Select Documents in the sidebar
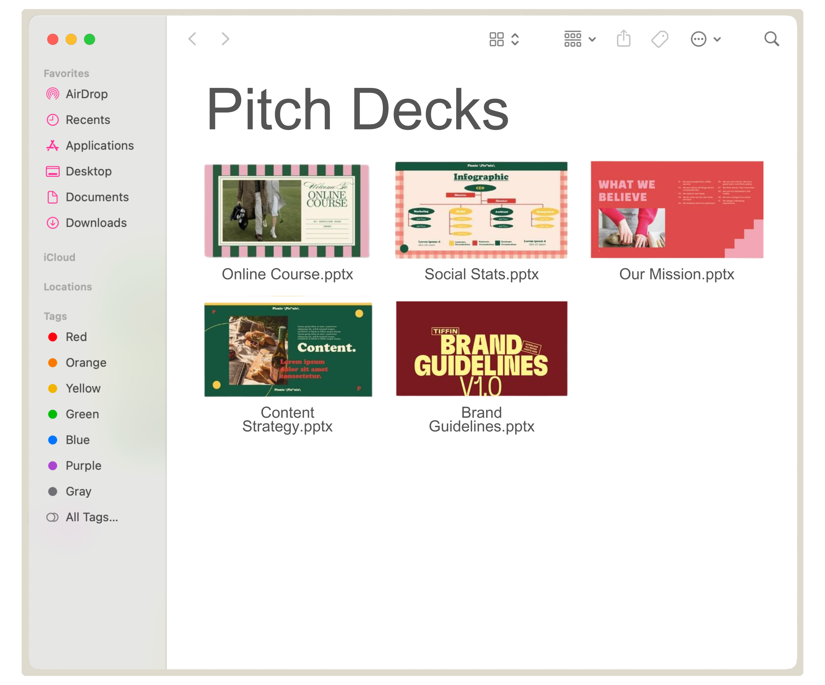The image size is (825, 685). (97, 197)
